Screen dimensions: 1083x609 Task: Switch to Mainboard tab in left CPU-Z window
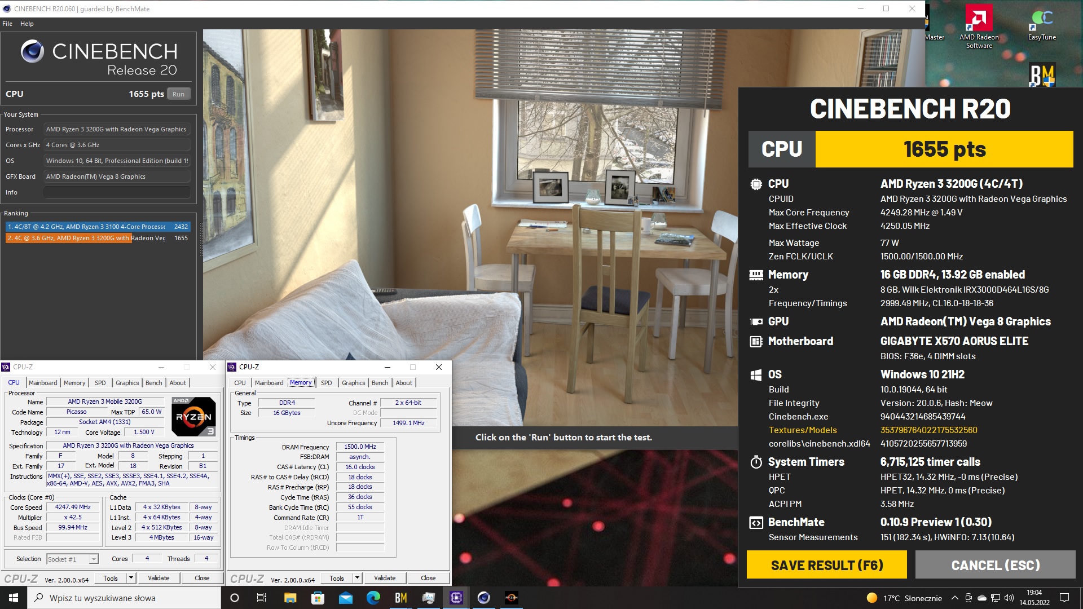coord(43,383)
